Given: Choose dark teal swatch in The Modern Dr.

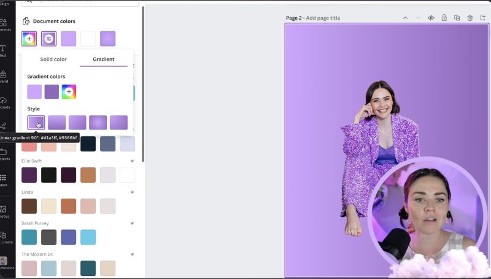Looking at the screenshot, I should coord(88,269).
